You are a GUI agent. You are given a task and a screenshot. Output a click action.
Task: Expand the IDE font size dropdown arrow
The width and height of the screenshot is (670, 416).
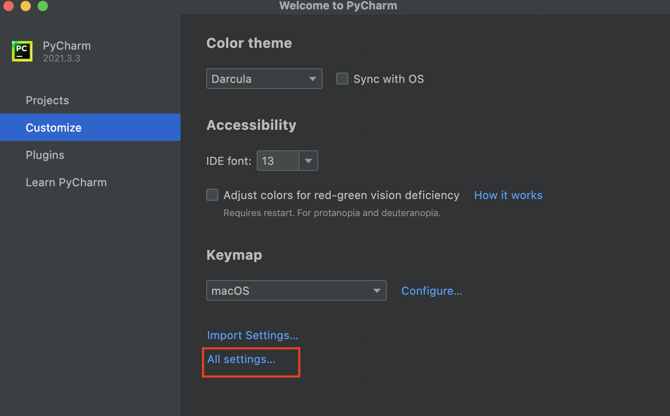[x=308, y=161]
